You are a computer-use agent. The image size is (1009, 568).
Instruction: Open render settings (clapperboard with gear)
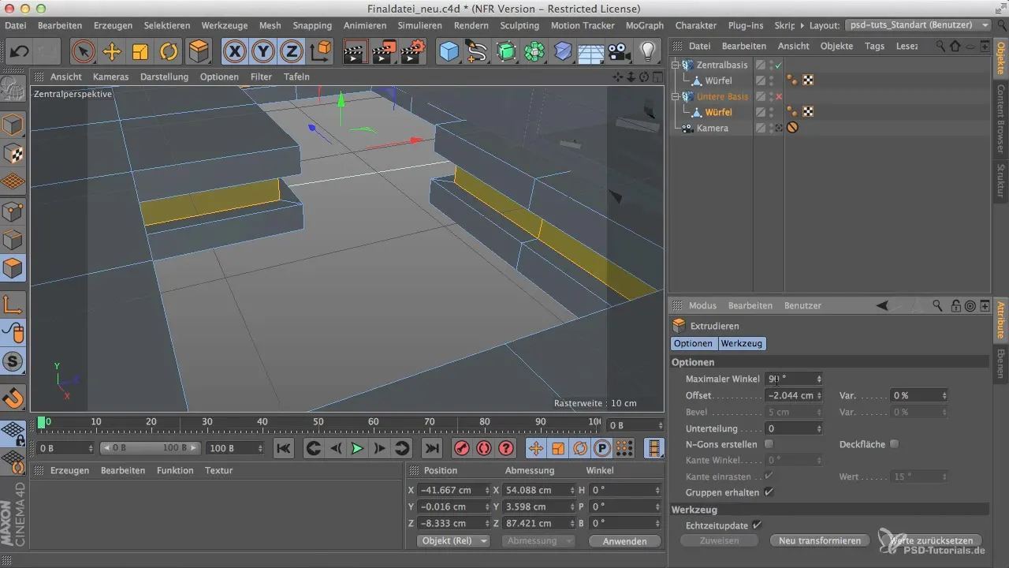[x=413, y=52]
